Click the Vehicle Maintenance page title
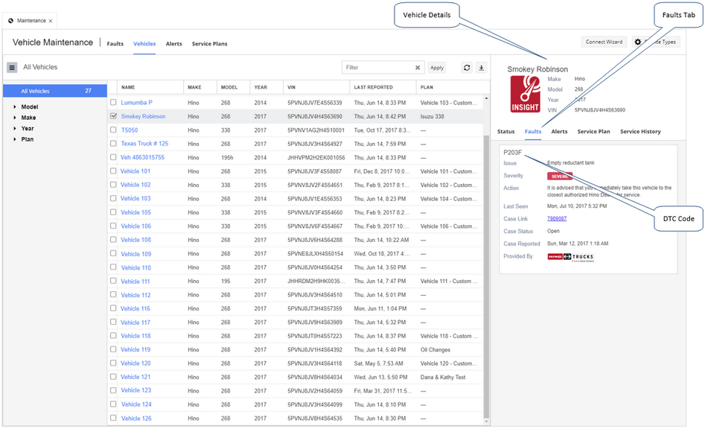Viewport: 705px width, 429px height. coord(53,42)
